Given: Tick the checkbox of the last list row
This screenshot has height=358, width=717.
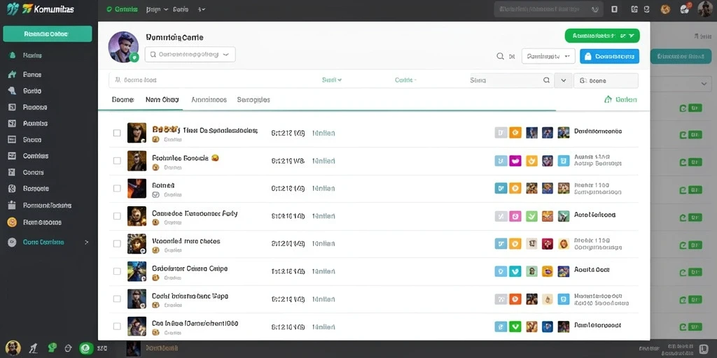Looking at the screenshot, I should [117, 327].
